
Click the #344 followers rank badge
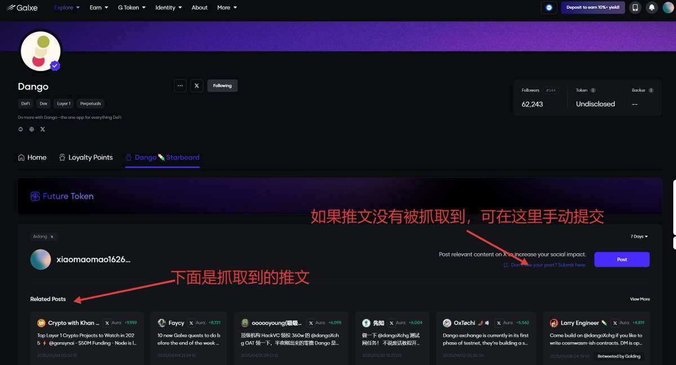coord(551,90)
